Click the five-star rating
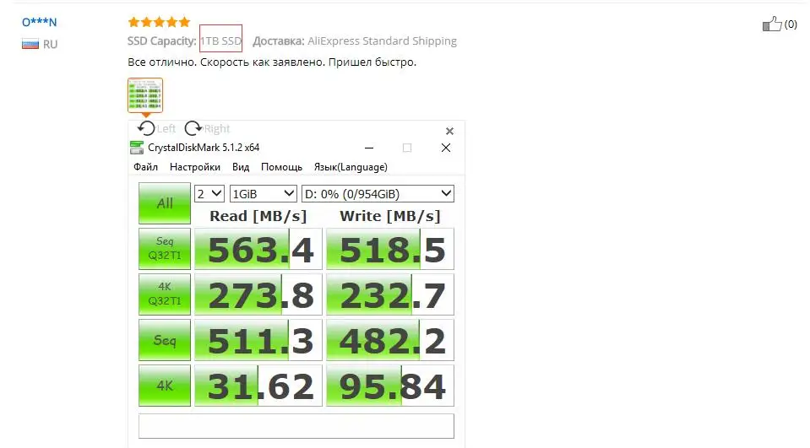Screen dimensions: 810x448 point(159,22)
